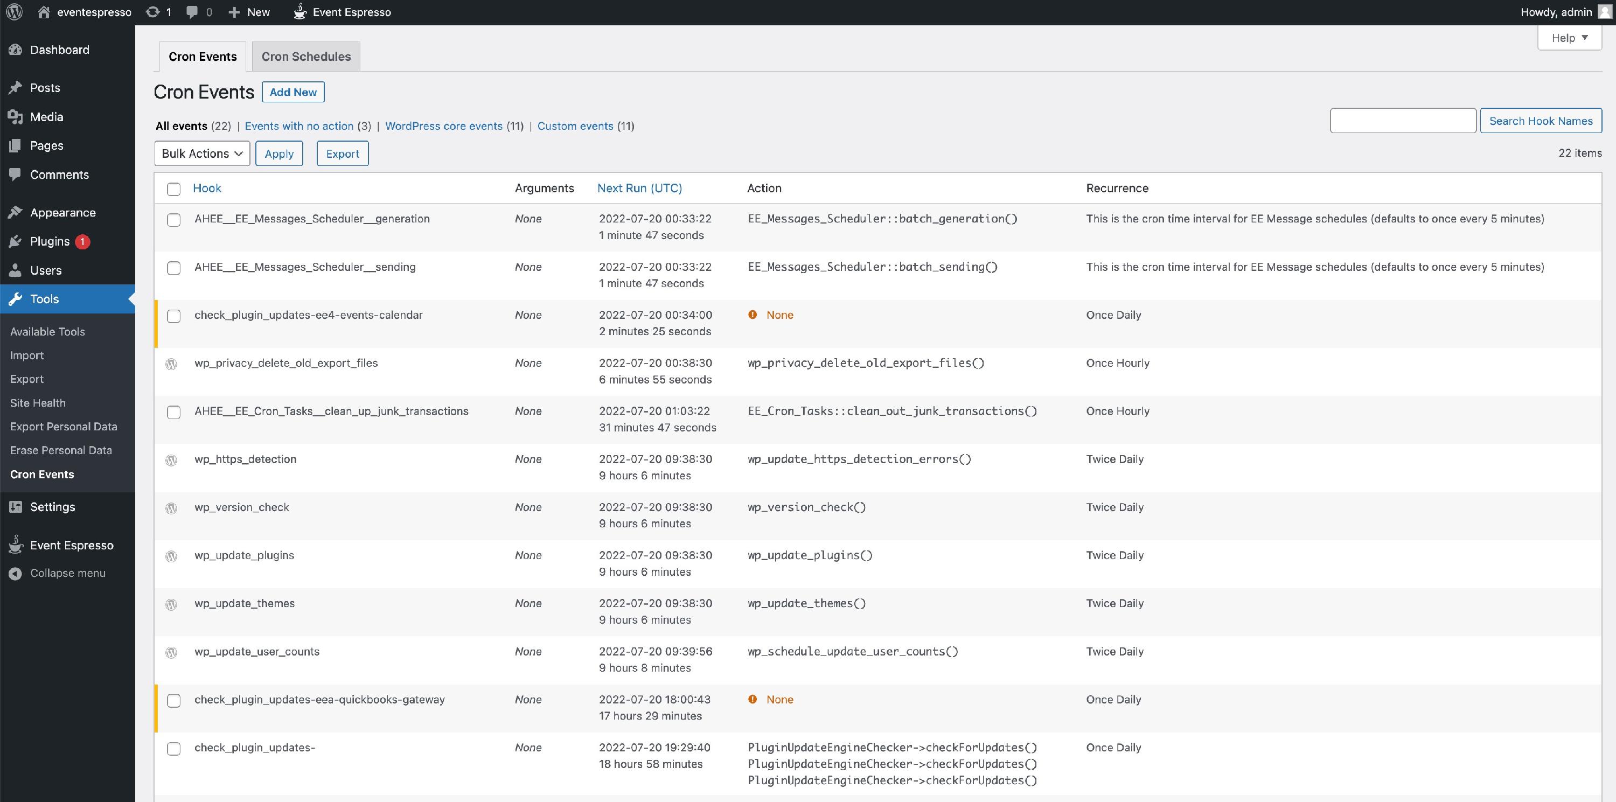Go to Dashboard in sidebar

(59, 50)
